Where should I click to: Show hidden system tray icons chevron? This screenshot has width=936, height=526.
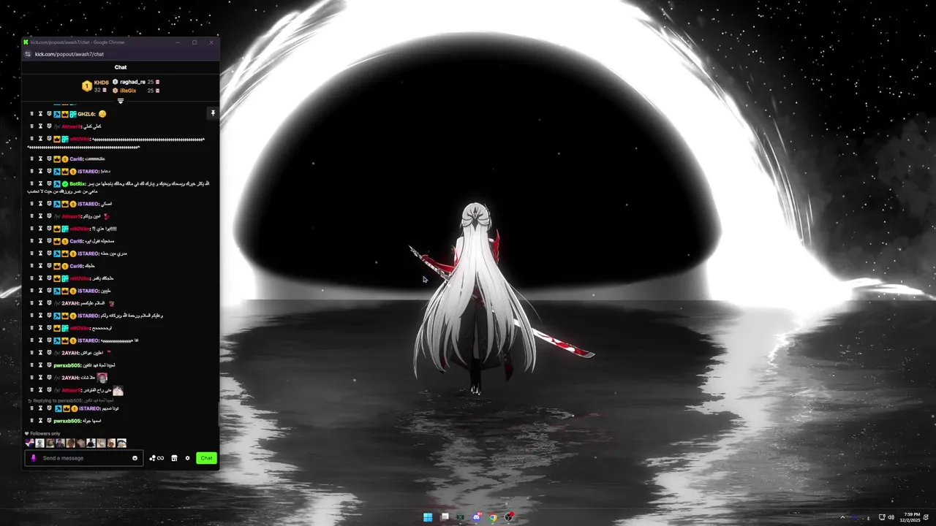pos(842,517)
